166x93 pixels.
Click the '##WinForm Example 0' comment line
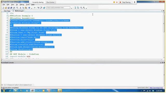tap(21, 16)
